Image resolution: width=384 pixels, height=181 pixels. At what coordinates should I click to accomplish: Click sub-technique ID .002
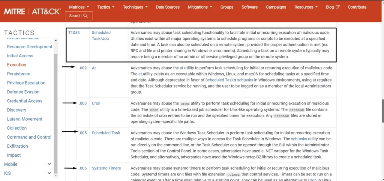(x=83, y=68)
